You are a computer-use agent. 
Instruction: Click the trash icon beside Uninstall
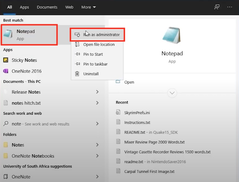[77, 74]
